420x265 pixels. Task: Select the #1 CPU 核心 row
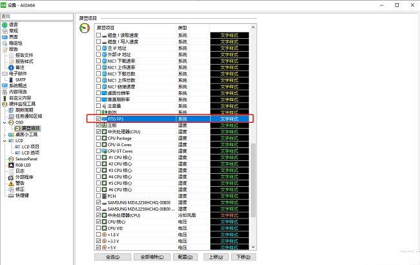[173, 157]
